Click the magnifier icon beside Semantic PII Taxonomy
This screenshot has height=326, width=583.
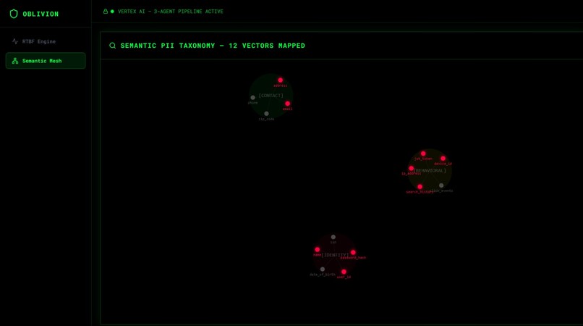112,46
